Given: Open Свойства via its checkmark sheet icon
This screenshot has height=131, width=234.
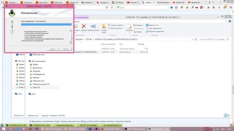Looking at the screenshot, I should [129, 27].
